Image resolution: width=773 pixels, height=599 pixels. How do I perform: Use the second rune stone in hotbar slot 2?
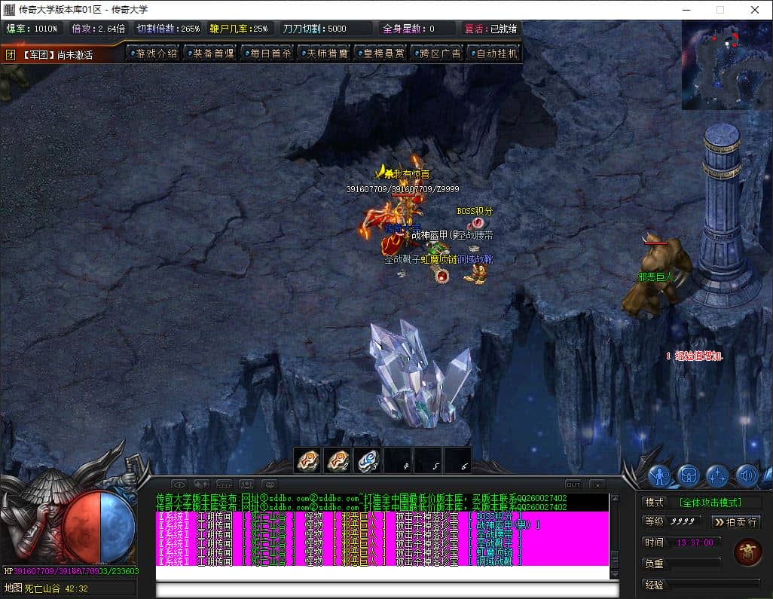pos(338,461)
